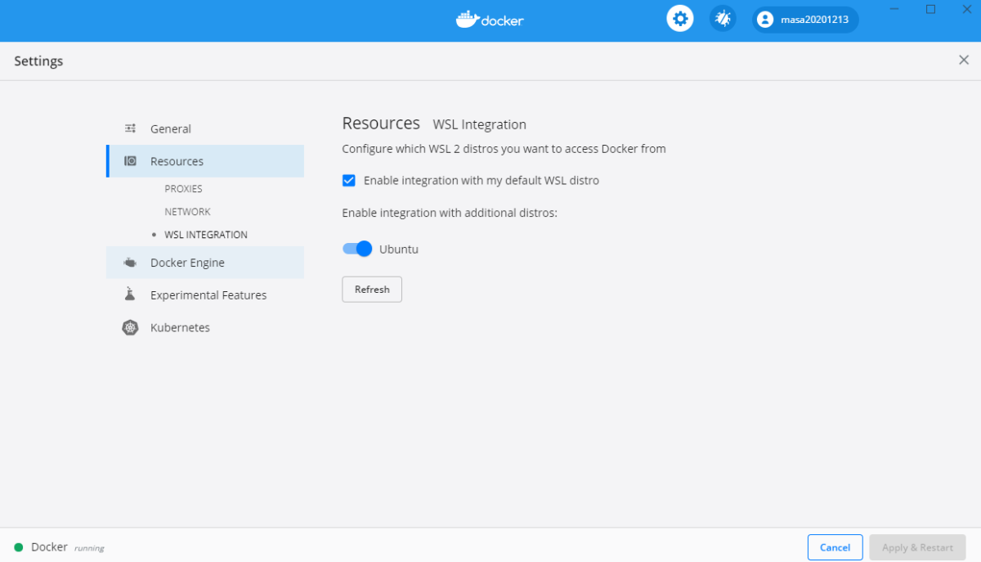Uncheck Enable integration with default WSL distro
The height and width of the screenshot is (562, 981).
point(349,180)
